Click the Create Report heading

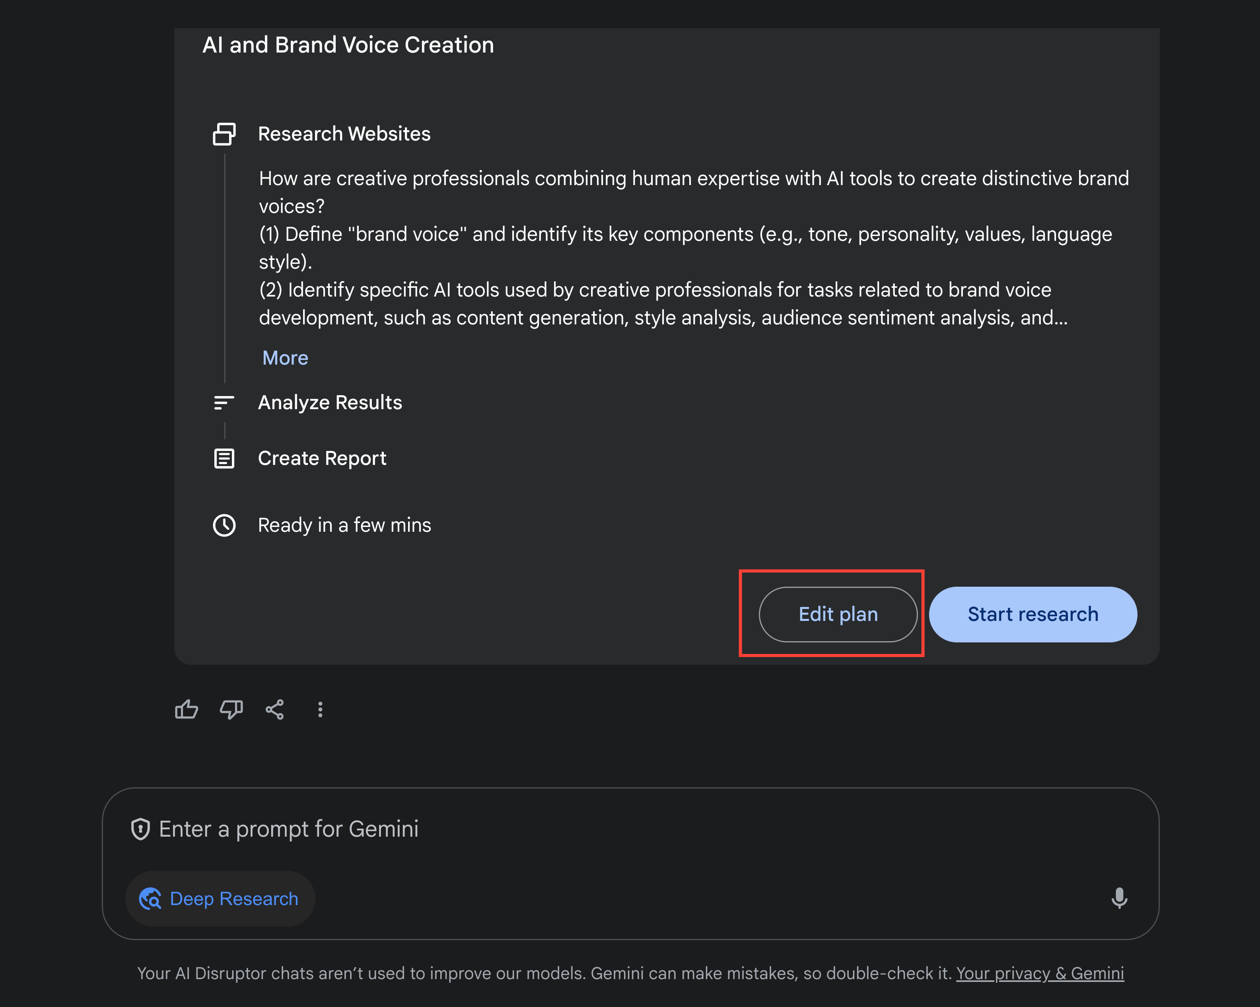click(x=322, y=459)
